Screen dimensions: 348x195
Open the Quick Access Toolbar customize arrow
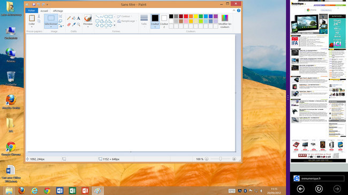click(48, 4)
